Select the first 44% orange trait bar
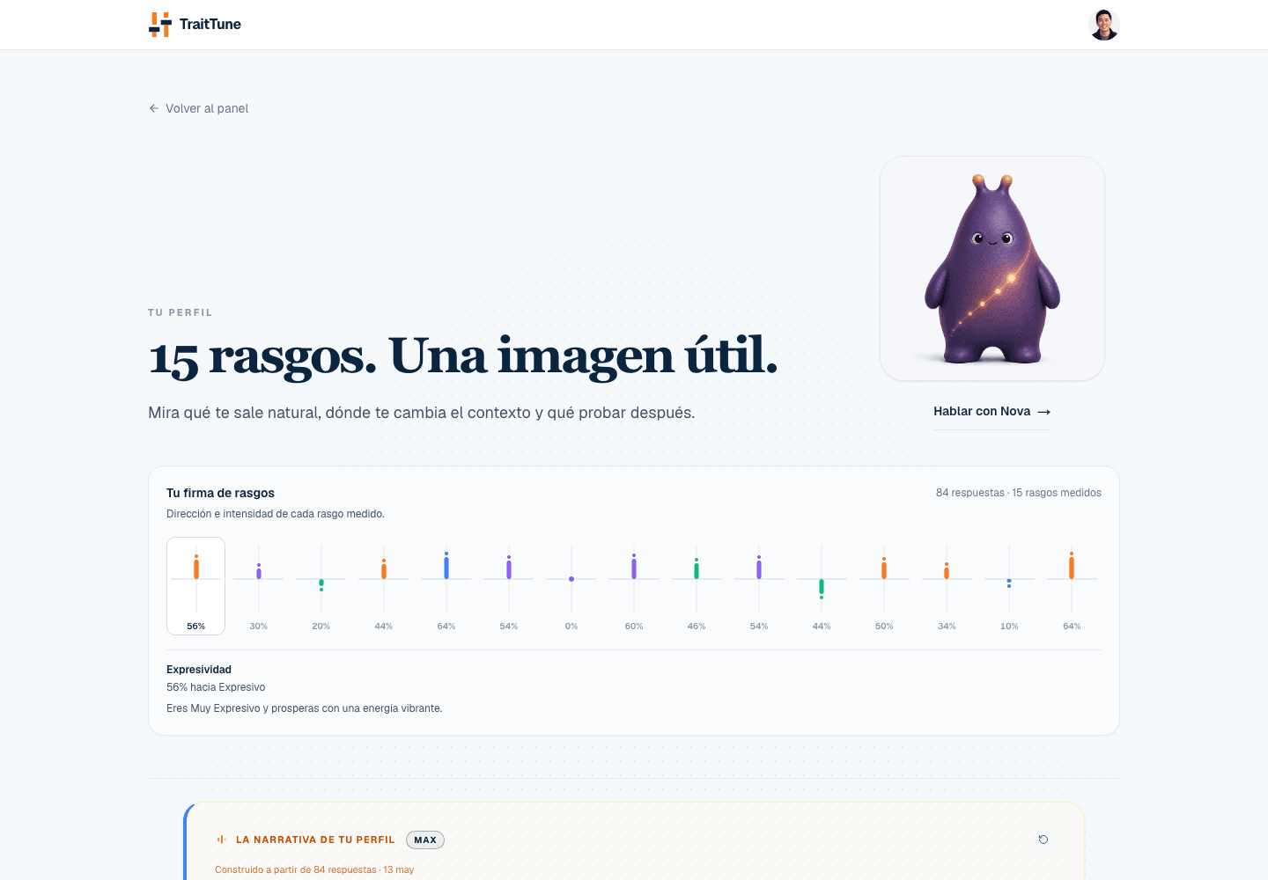 point(384,585)
